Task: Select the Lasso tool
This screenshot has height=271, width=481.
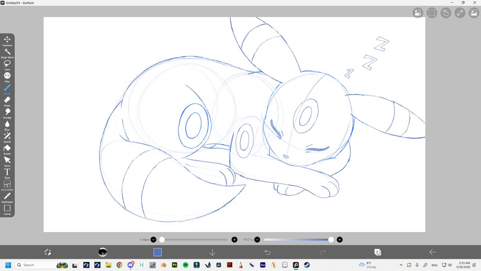Action: click(7, 63)
